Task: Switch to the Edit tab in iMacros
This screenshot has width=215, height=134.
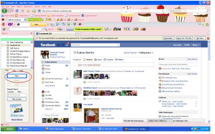Action: tap(21, 71)
